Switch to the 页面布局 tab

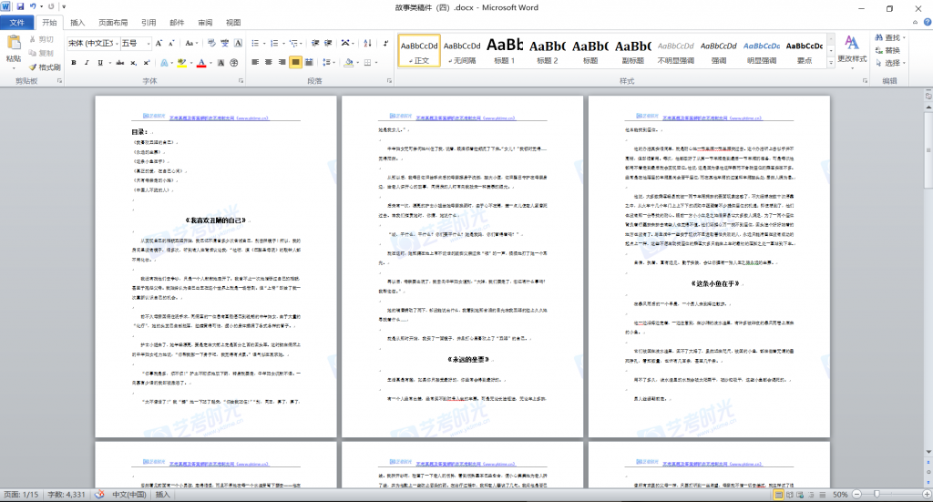tap(113, 23)
